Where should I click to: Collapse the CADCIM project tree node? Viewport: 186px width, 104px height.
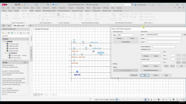[x=3, y=42]
